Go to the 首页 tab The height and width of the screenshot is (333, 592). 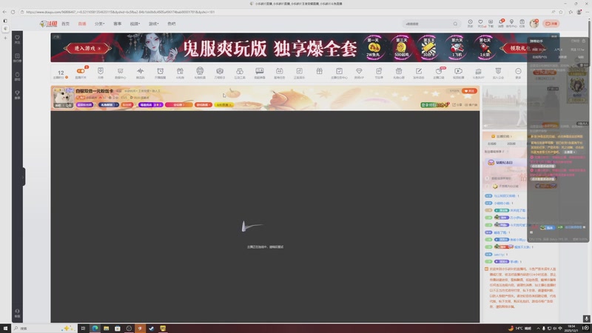pos(65,24)
